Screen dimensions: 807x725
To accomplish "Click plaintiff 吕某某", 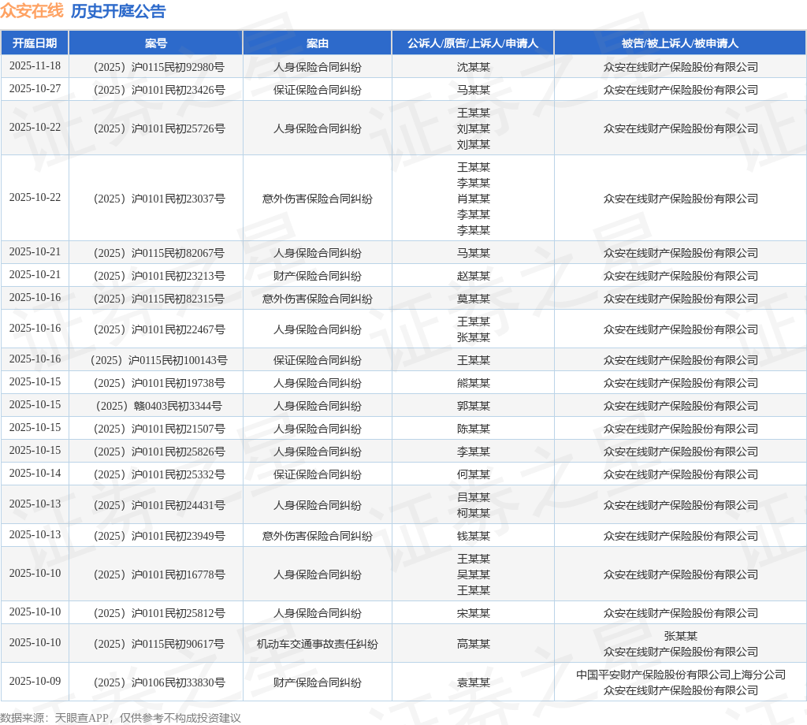I will click(474, 497).
